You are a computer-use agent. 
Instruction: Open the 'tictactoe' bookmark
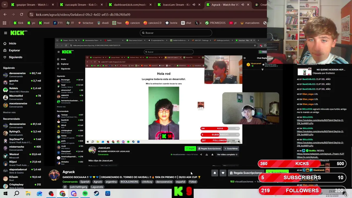point(86,23)
